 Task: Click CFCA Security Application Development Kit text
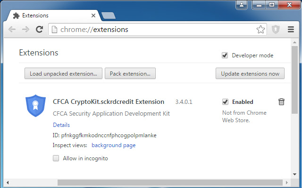[111, 114]
